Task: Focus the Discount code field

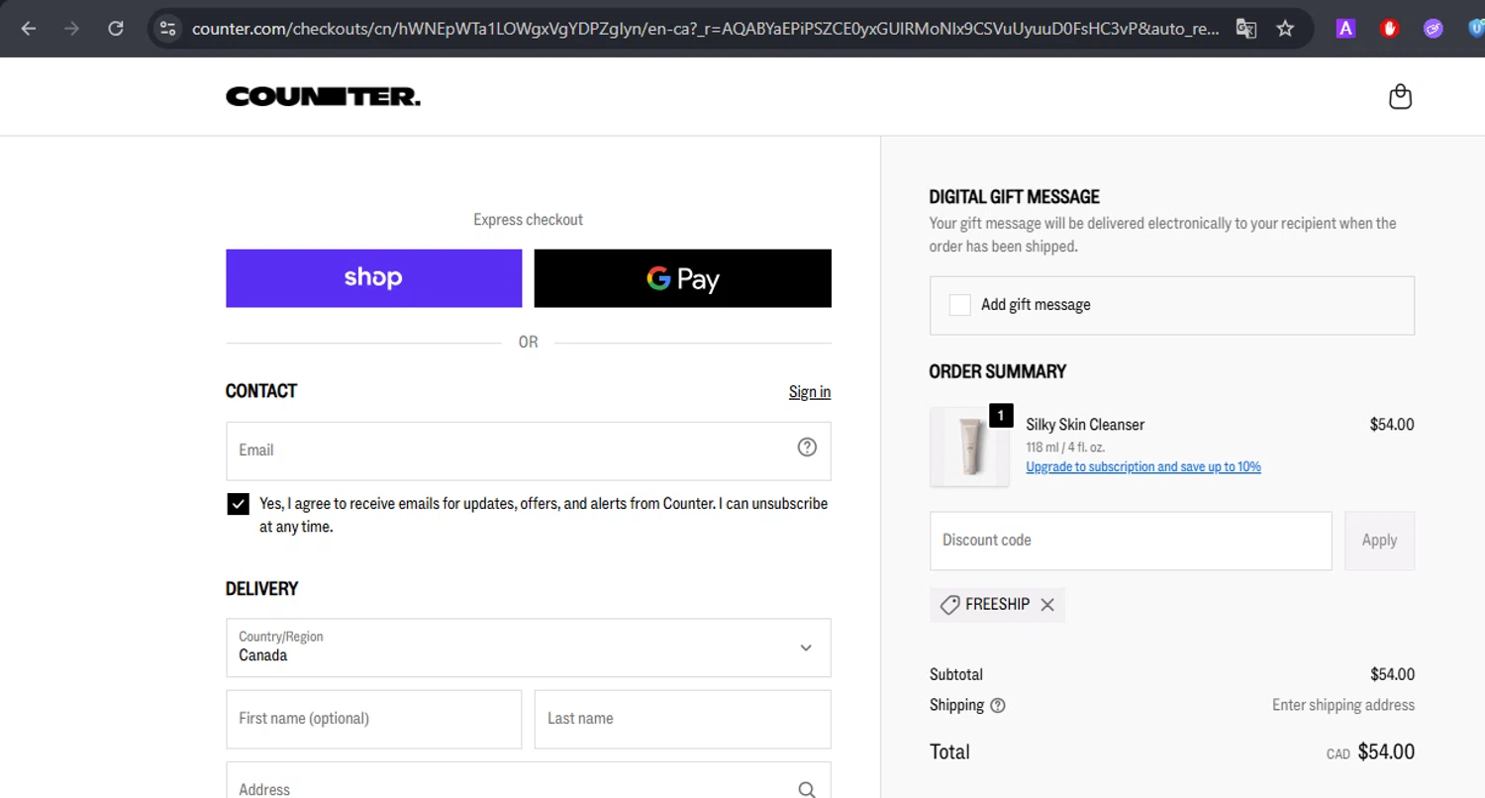Action: [x=1131, y=541]
